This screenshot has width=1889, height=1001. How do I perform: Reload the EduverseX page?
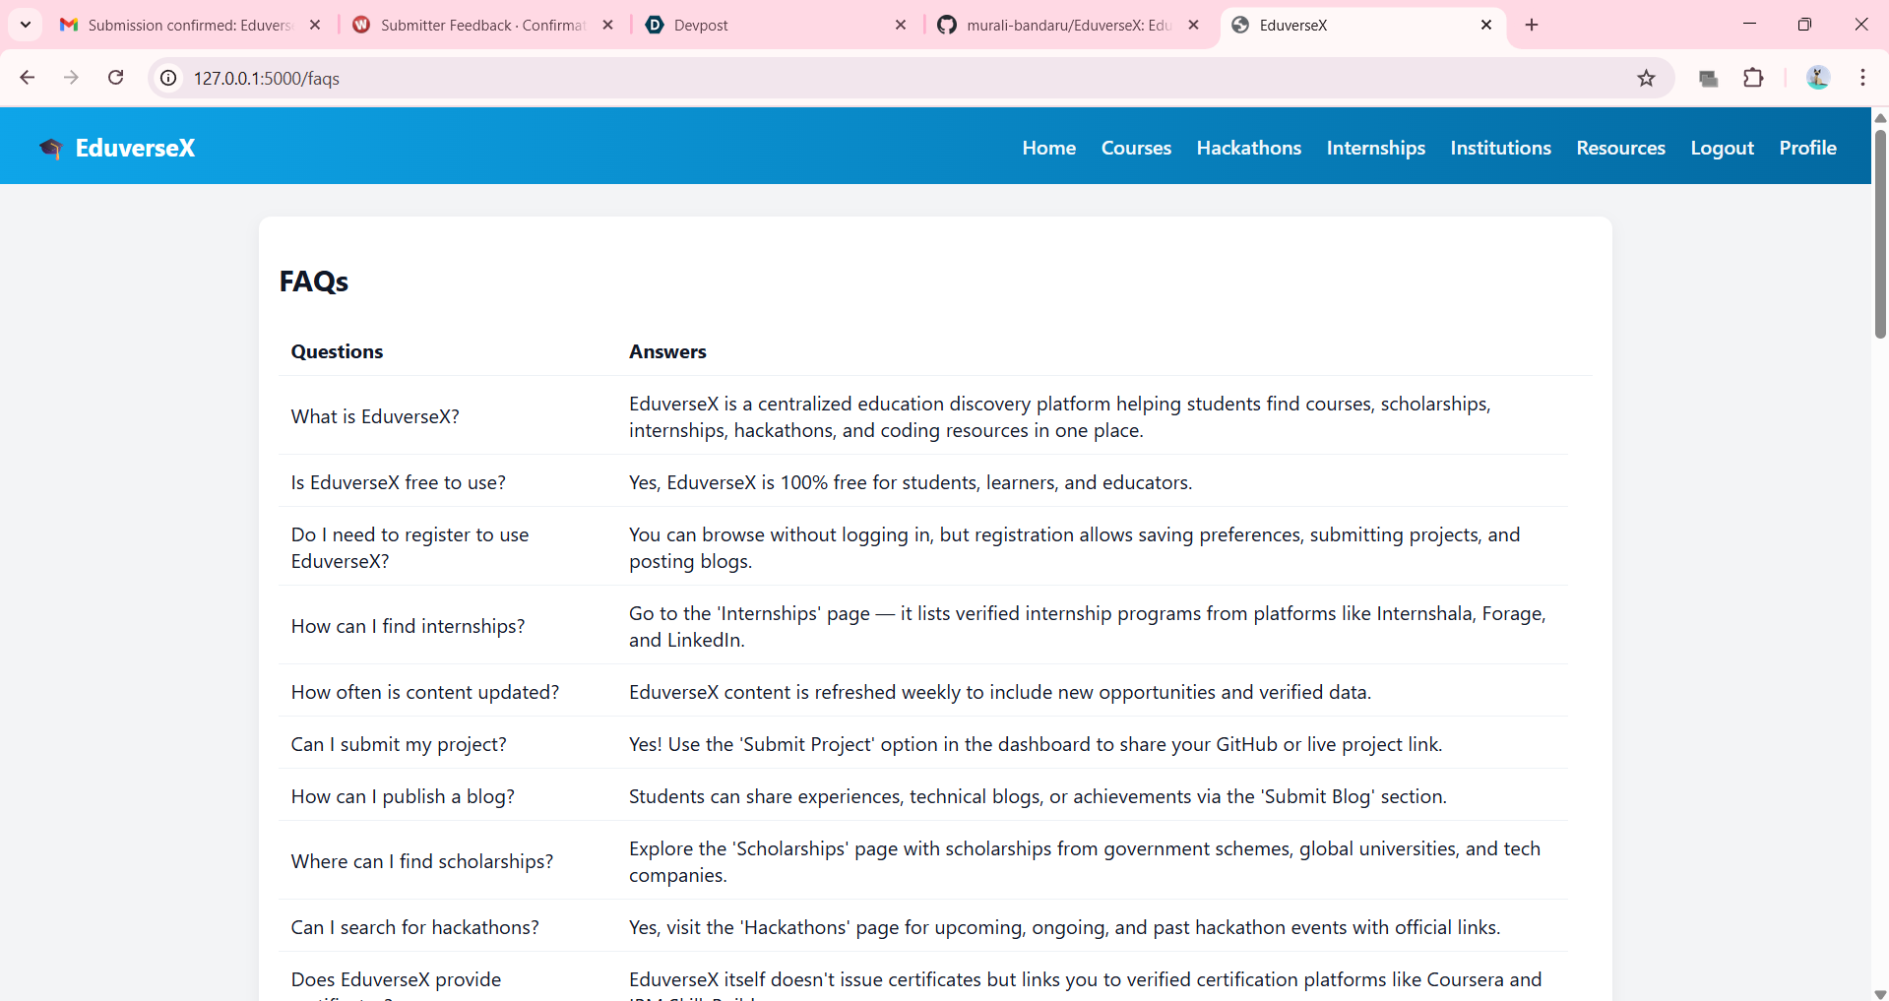(116, 78)
